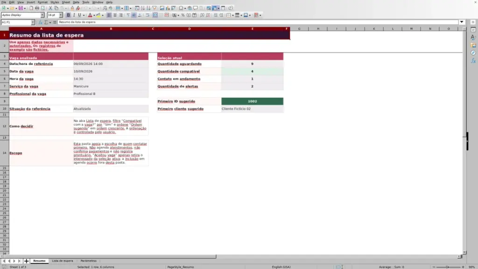
Task: Open the Function Wizard next to the formula bar
Action: [x=40, y=22]
